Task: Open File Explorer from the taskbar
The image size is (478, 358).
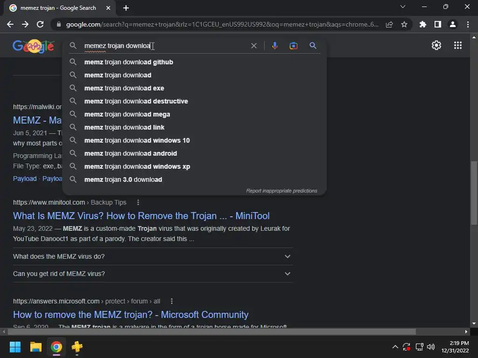Action: (x=35, y=347)
